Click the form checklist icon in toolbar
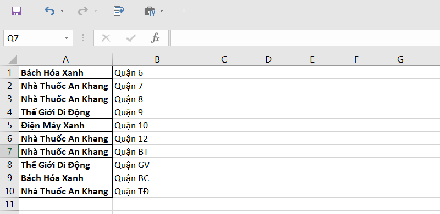 [119, 11]
